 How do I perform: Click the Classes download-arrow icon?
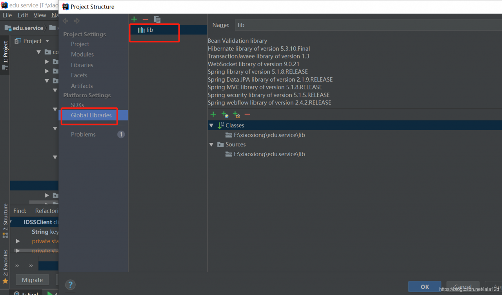tap(220, 126)
